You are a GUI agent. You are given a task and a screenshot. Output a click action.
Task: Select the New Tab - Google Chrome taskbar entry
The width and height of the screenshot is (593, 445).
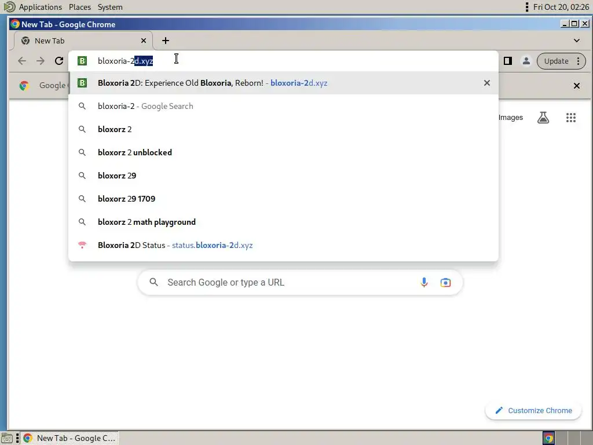coord(69,438)
